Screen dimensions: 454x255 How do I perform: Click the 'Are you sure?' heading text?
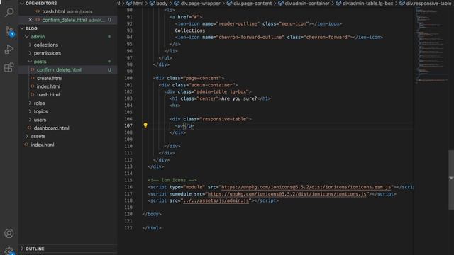(239, 98)
